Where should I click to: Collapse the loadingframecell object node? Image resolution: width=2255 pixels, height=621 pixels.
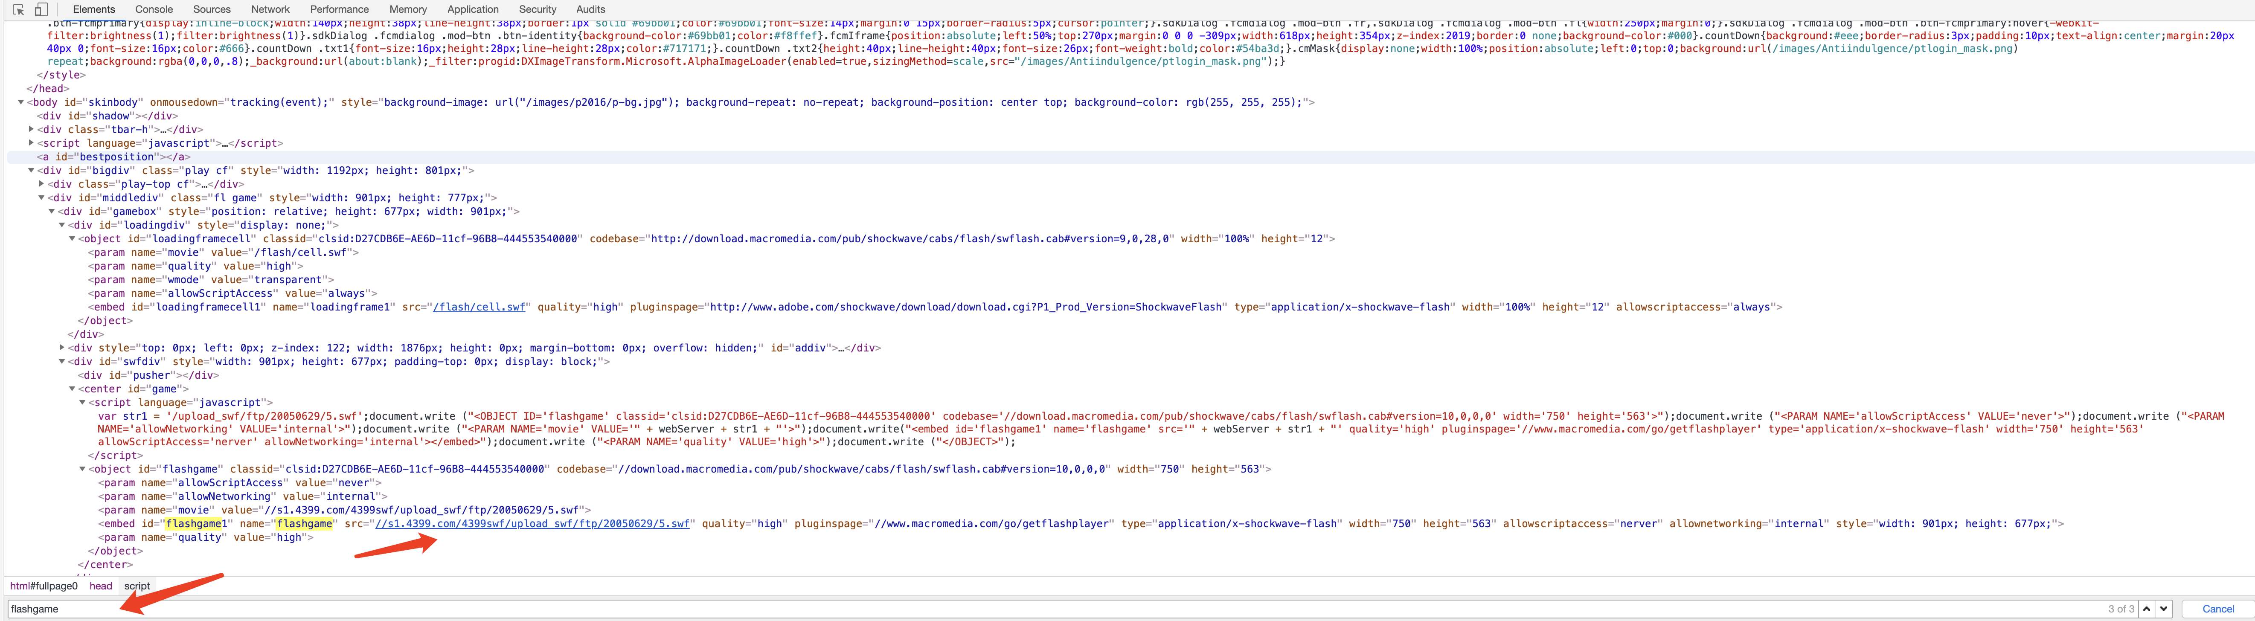tap(72, 239)
